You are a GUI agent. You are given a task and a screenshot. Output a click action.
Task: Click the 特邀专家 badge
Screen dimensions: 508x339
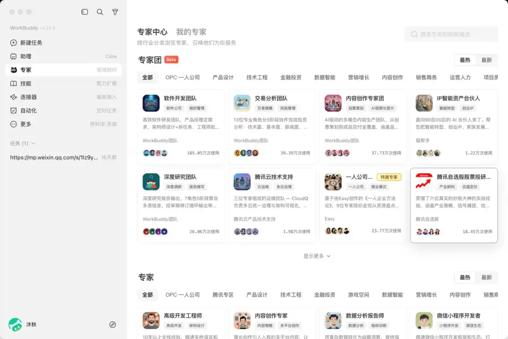click(389, 177)
